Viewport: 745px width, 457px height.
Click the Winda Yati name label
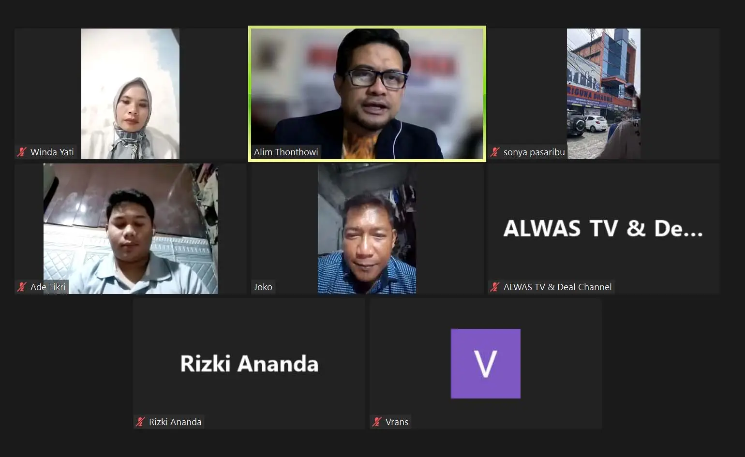point(52,152)
